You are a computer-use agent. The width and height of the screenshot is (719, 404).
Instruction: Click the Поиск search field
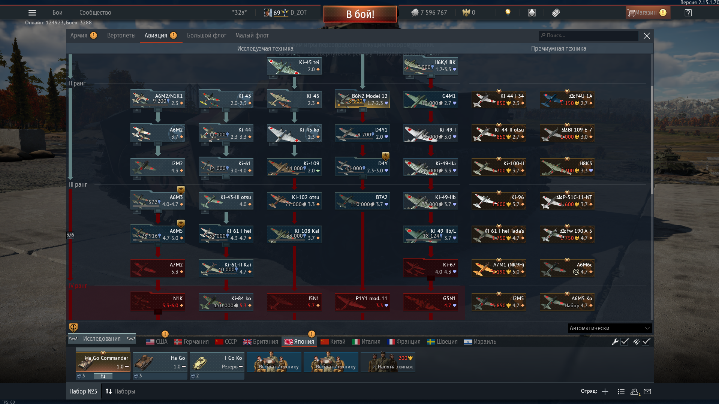pos(589,36)
